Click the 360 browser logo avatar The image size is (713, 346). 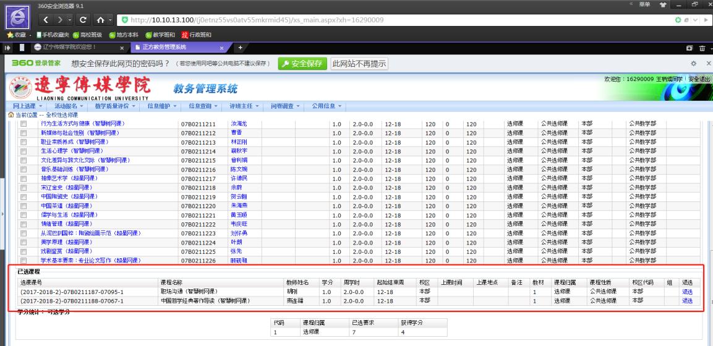tap(17, 17)
